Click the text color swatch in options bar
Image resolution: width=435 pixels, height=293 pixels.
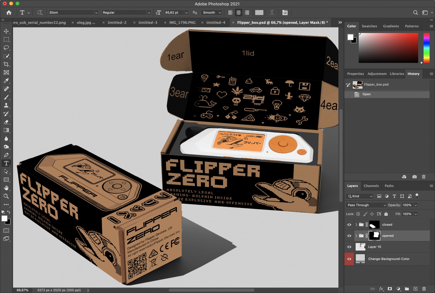click(x=259, y=13)
